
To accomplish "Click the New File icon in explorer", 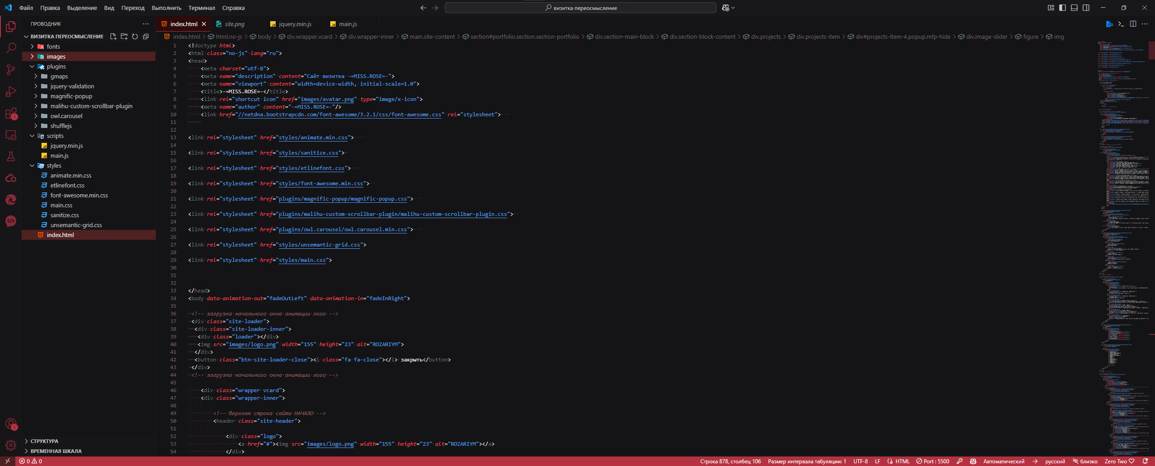I will (113, 37).
